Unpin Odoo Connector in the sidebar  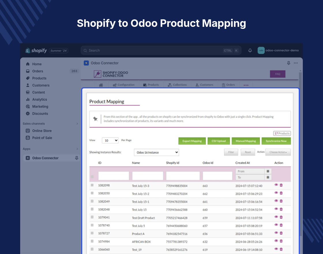[77, 158]
